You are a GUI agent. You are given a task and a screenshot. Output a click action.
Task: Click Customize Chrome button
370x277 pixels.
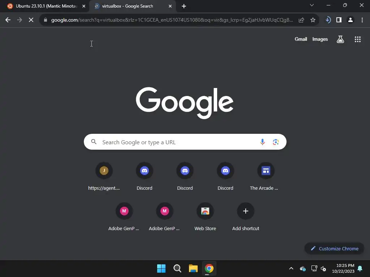click(334, 249)
